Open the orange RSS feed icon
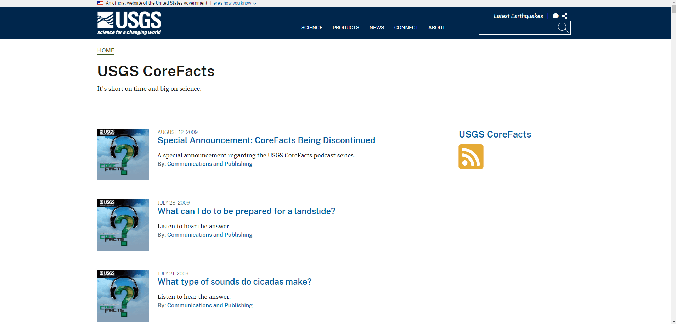The image size is (676, 324). tap(471, 157)
